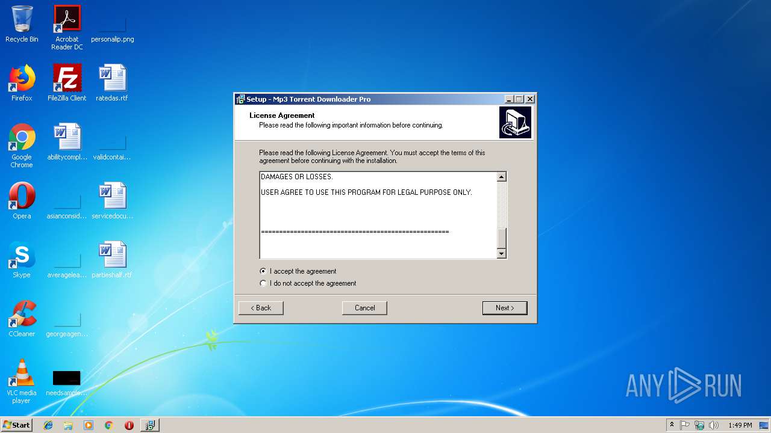The image size is (771, 433).
Task: Select "I do not accept the agreement"
Action: 308,283
